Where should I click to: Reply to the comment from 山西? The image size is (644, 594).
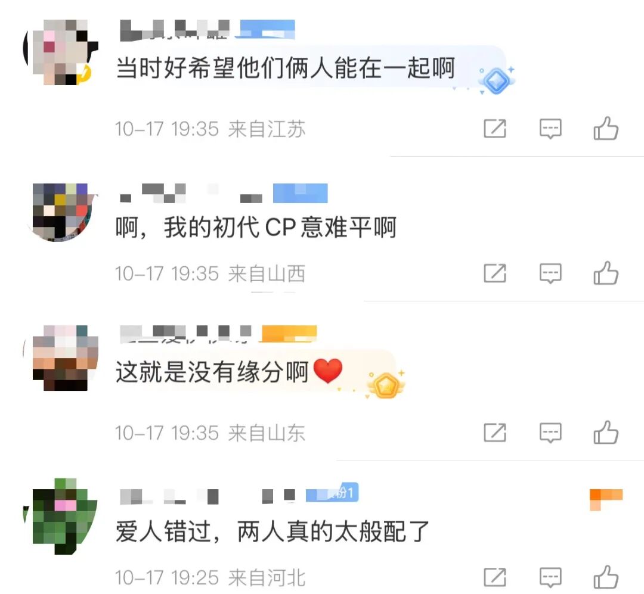(550, 273)
